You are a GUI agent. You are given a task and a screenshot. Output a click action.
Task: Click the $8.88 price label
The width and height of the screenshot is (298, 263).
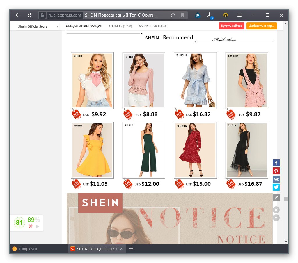150,114
